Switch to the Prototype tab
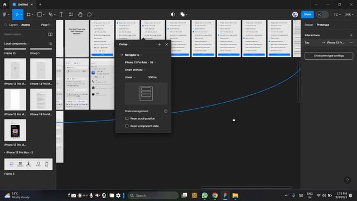The height and width of the screenshot is (201, 357). click(x=323, y=25)
